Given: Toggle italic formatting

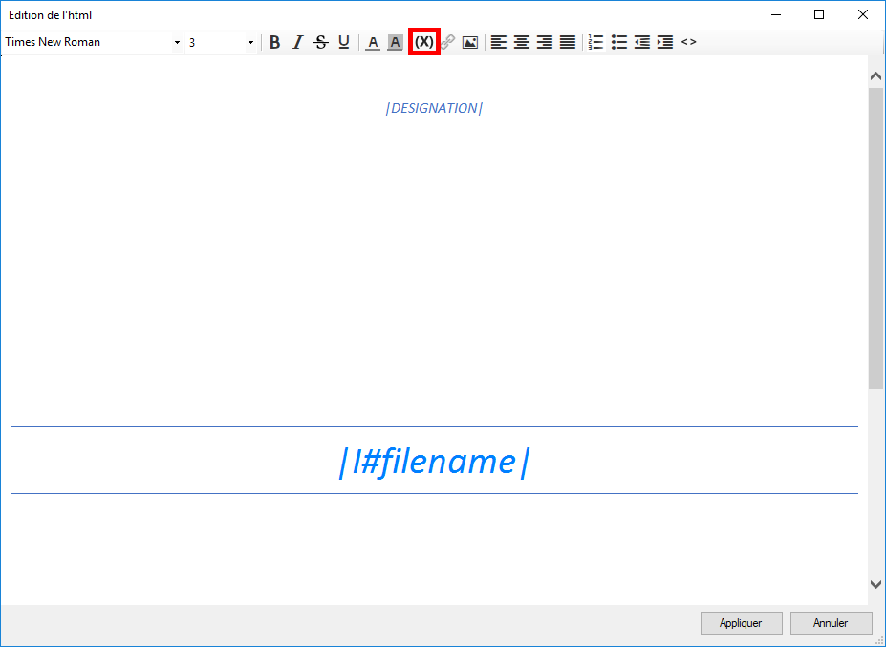Looking at the screenshot, I should click(297, 42).
